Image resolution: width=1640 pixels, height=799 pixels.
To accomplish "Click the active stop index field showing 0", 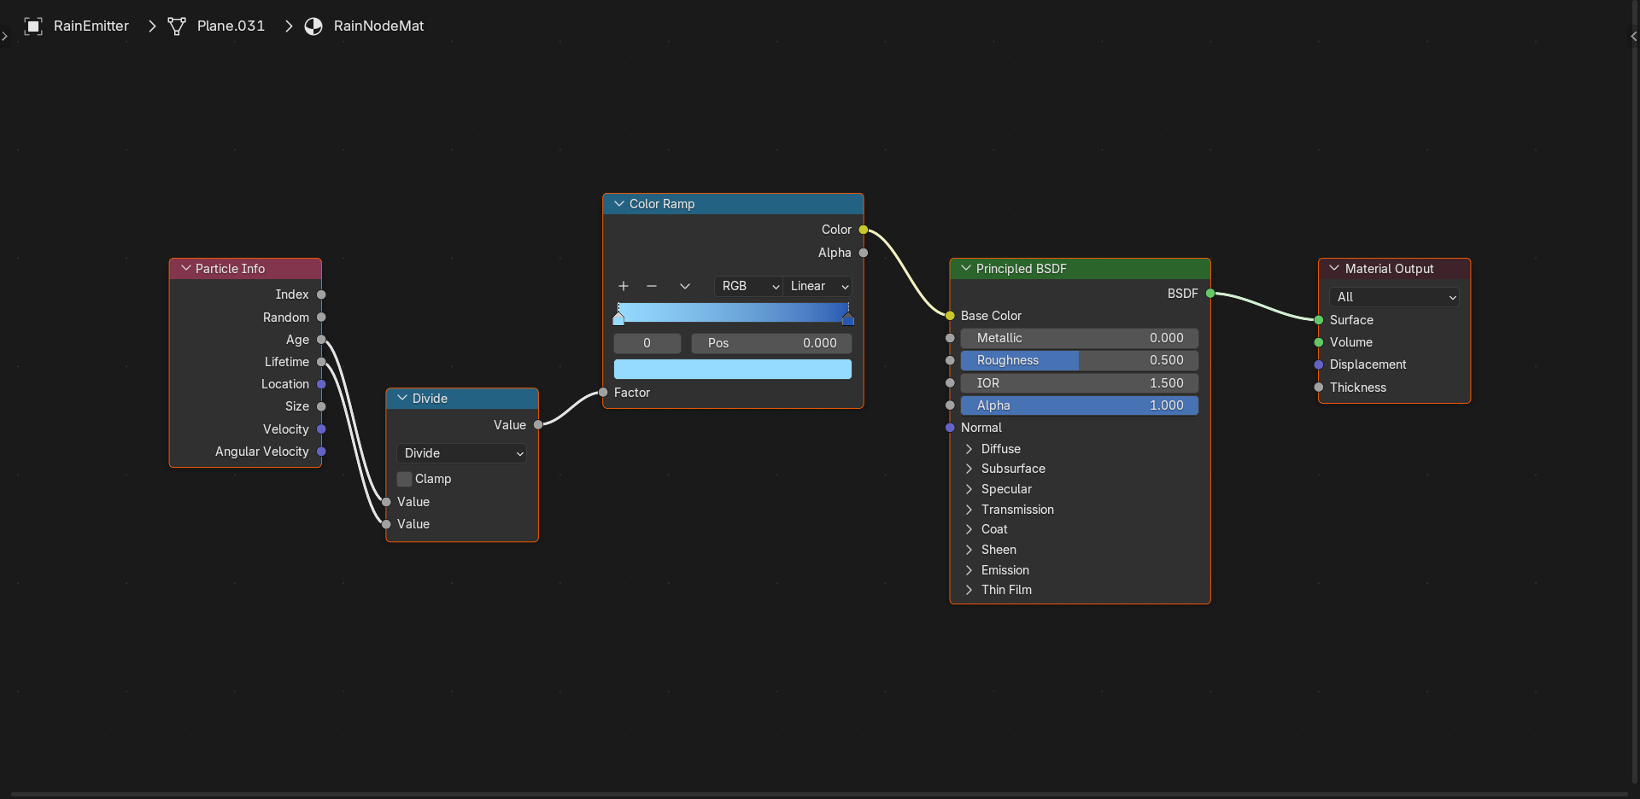I will (x=647, y=343).
